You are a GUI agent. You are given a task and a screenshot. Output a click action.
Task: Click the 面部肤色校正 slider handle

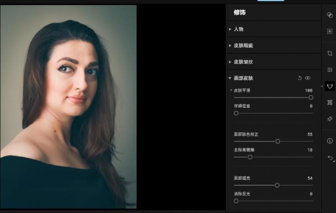tap(278, 142)
